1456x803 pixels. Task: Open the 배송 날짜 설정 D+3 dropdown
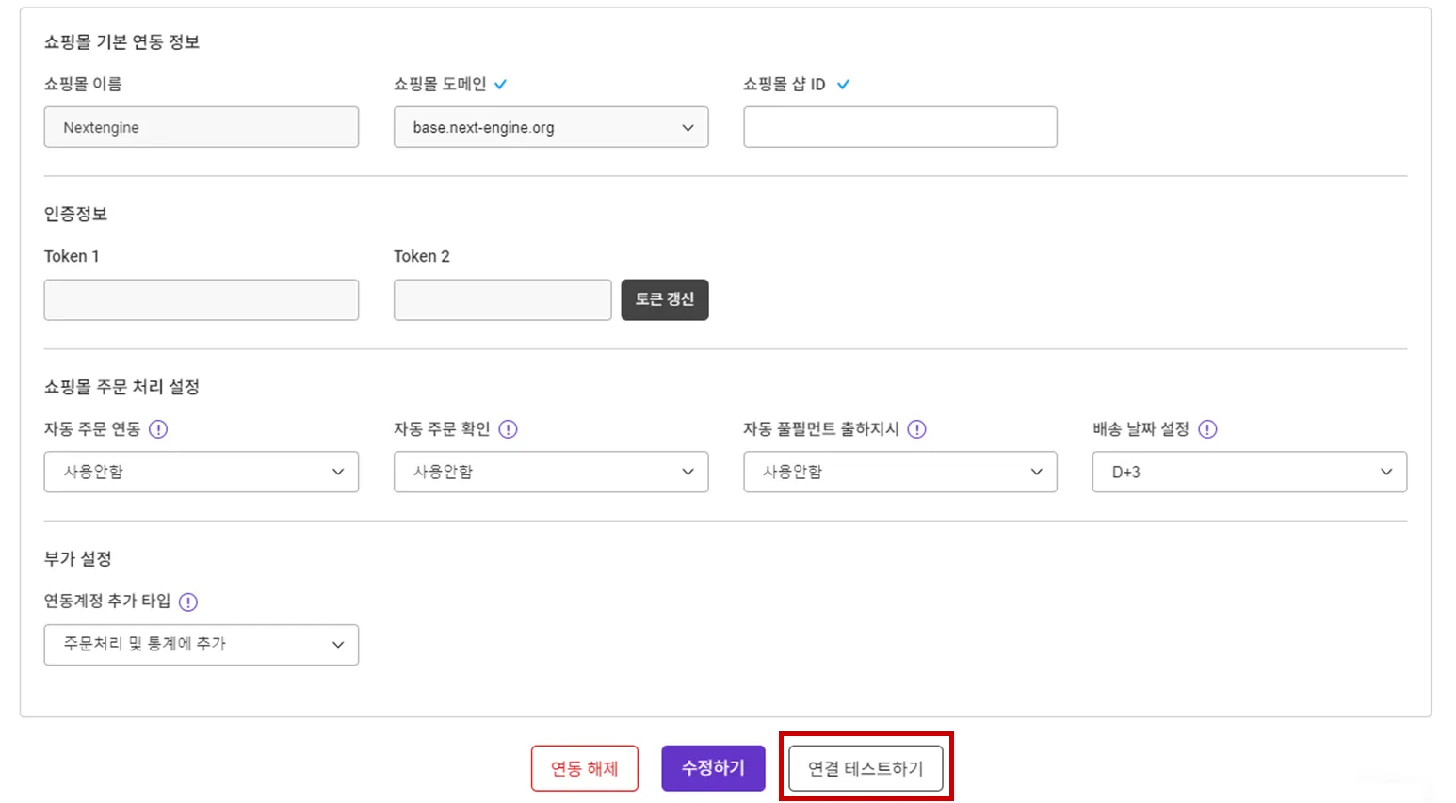(x=1249, y=472)
